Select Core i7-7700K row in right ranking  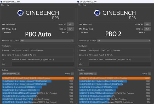point(115,87)
